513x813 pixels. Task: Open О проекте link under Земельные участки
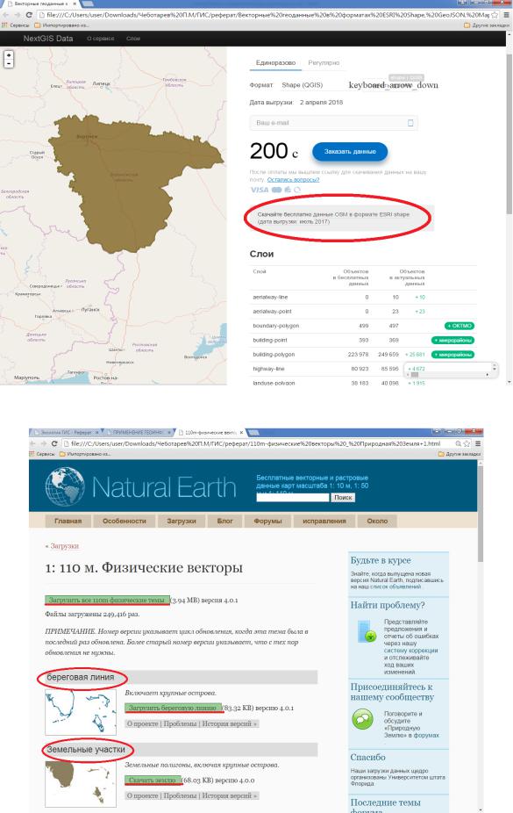pos(143,795)
